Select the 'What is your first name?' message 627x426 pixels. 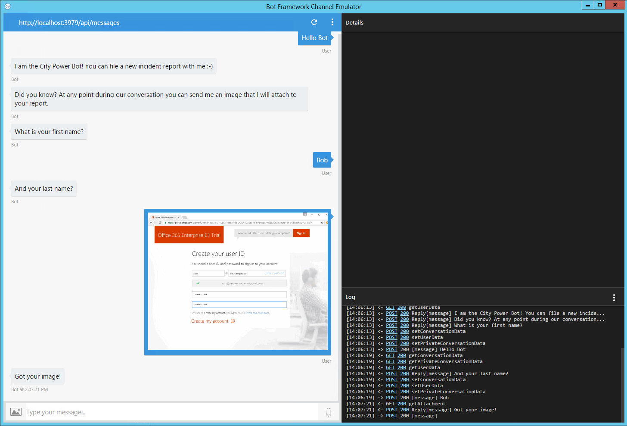[49, 132]
